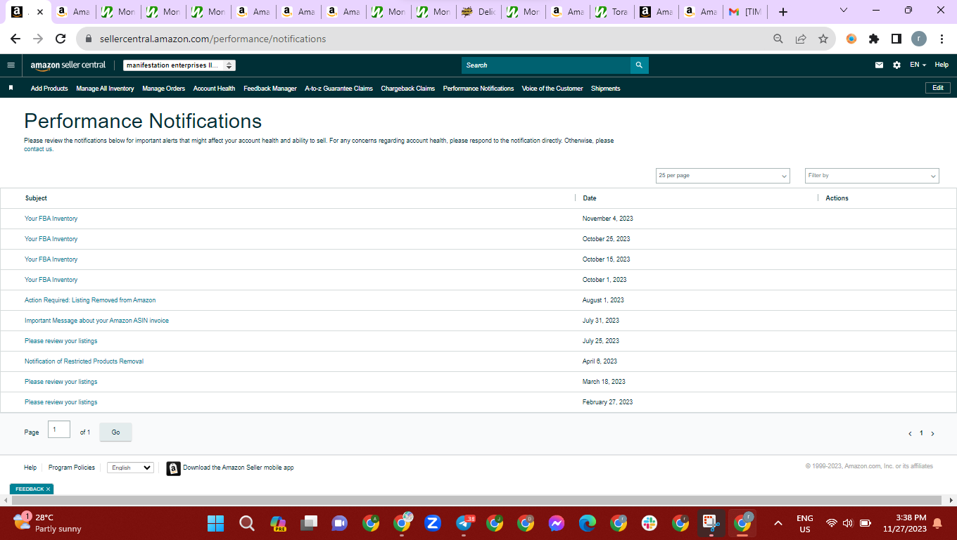
Task: Open the Windows Start menu
Action: pyautogui.click(x=215, y=523)
